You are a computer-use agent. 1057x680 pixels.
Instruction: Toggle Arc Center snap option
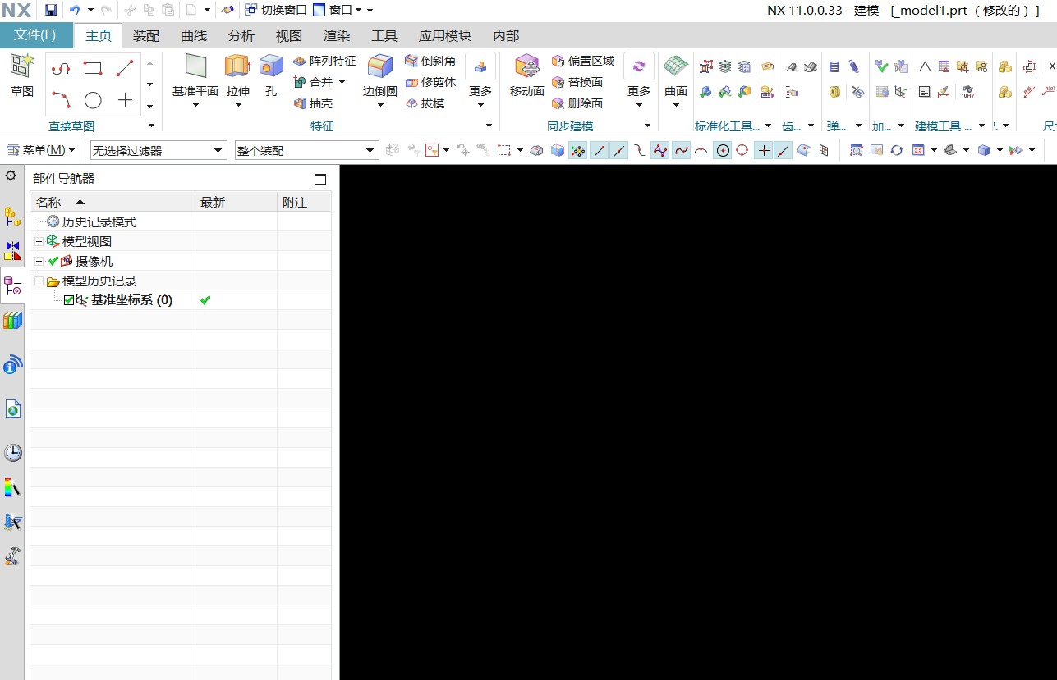[722, 150]
